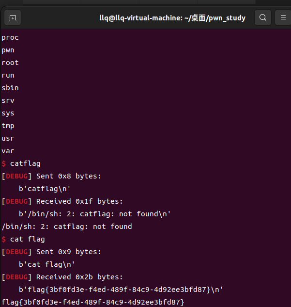This screenshot has height=307, width=291.
Task: Click the 'var' directory entry
Action: 8,151
